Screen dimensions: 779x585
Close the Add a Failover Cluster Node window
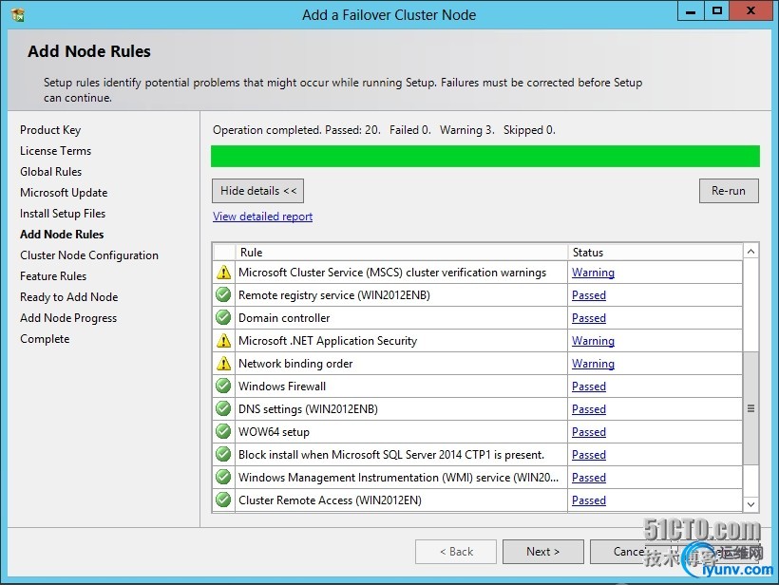pyautogui.click(x=750, y=11)
